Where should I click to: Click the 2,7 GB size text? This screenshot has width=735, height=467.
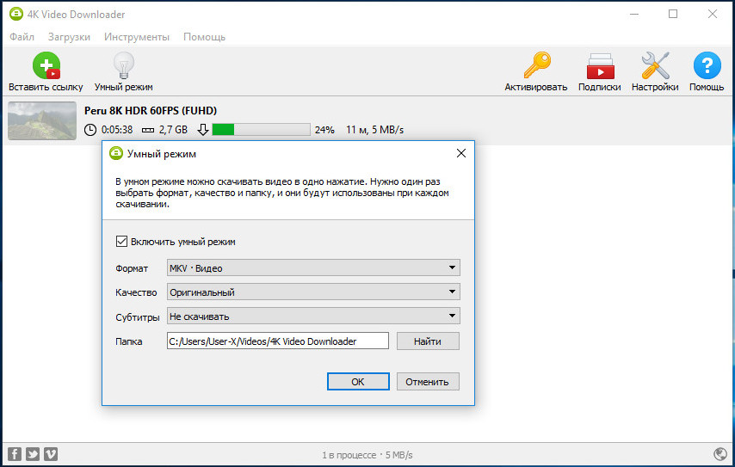[173, 130]
